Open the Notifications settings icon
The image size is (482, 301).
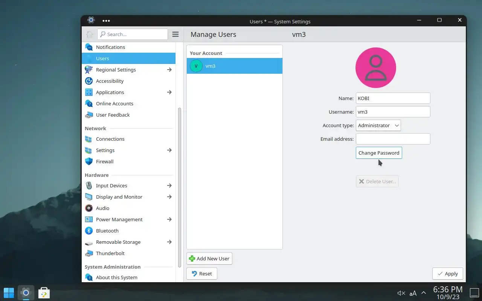click(89, 47)
